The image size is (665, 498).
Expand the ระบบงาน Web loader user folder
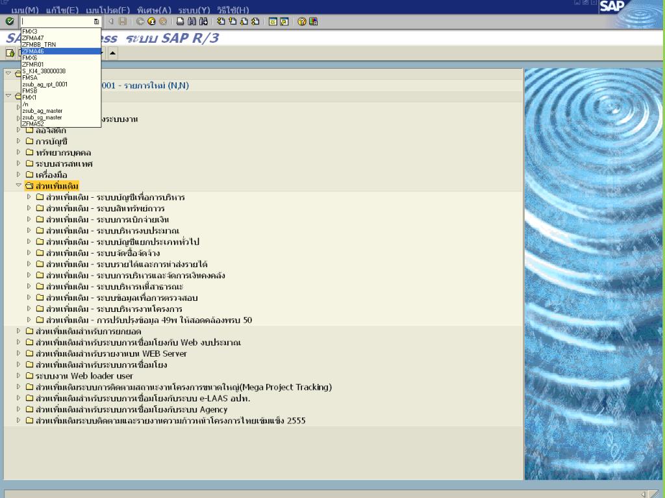pos(18,375)
